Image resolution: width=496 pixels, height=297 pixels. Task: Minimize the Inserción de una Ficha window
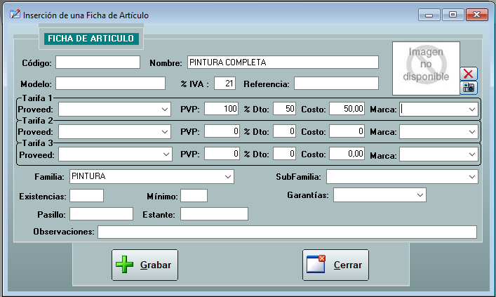click(429, 15)
